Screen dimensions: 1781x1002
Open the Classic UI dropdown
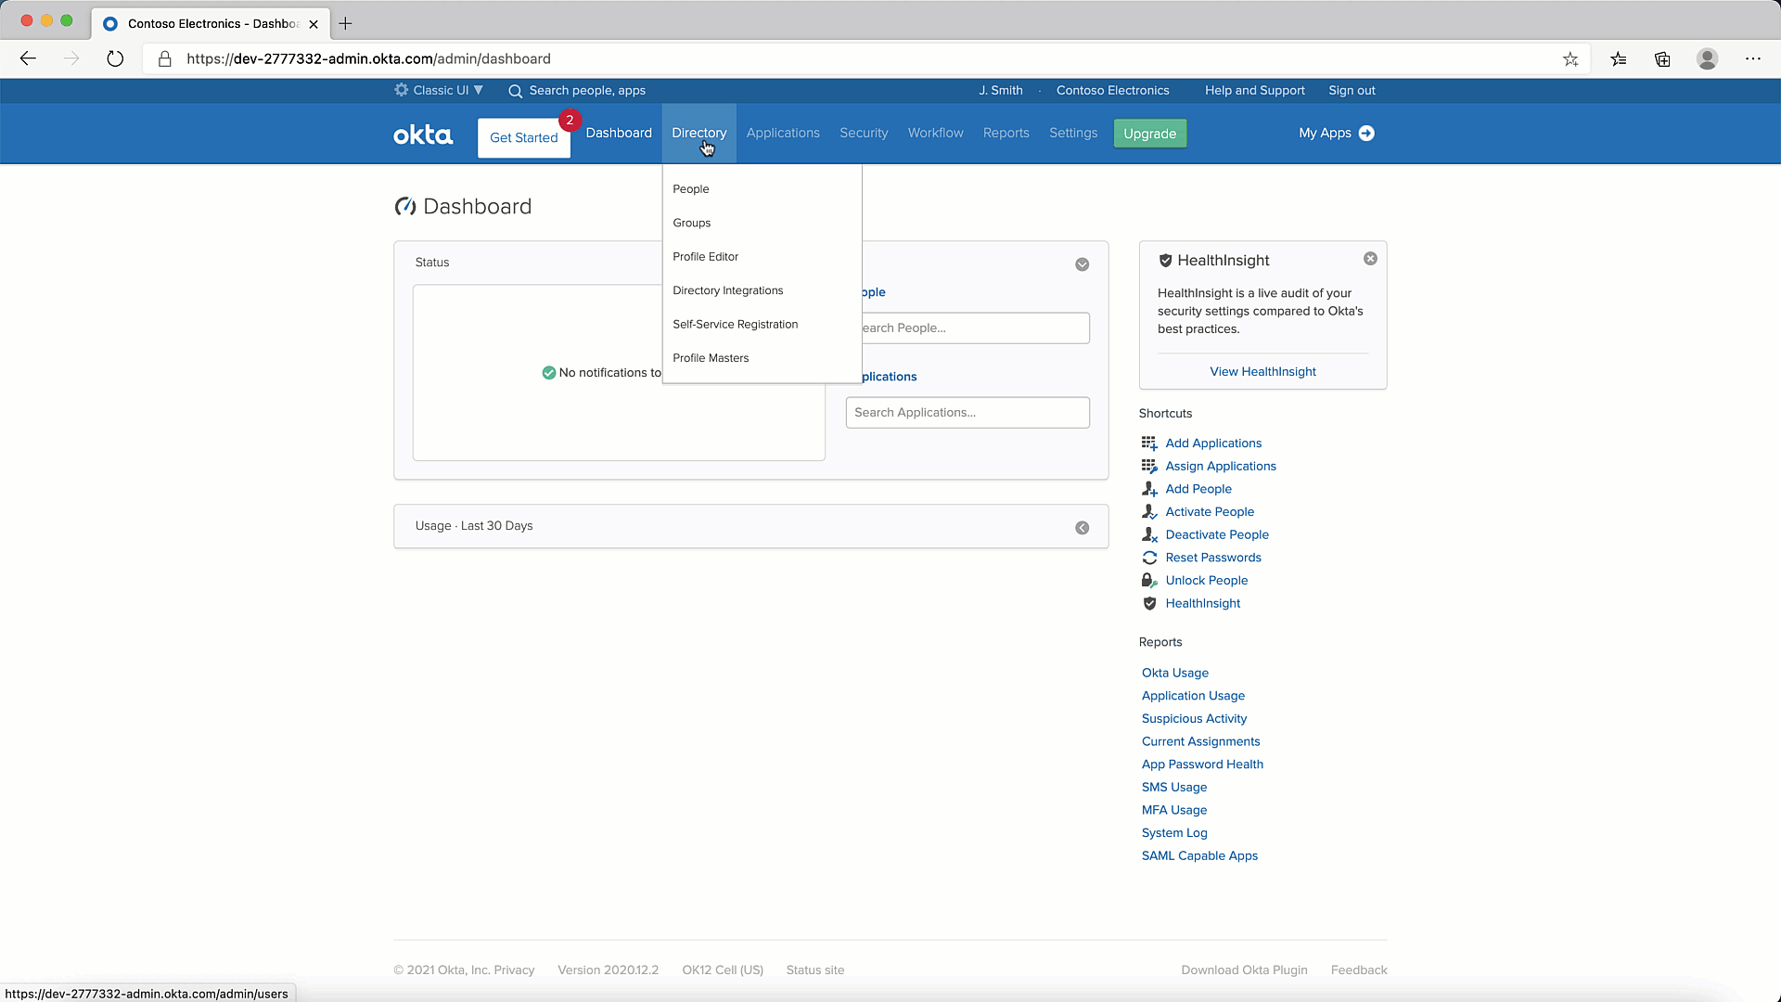[x=440, y=90]
